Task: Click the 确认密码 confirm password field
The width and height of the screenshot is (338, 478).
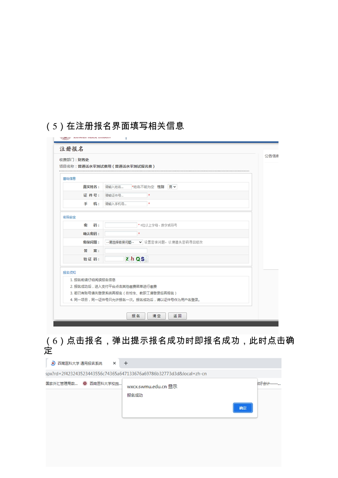Action: coord(121,233)
